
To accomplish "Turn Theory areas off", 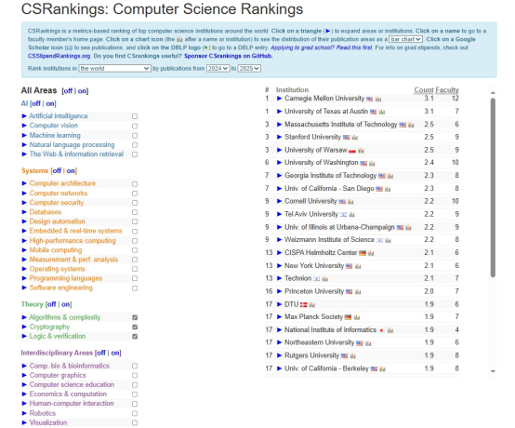I will 51,304.
